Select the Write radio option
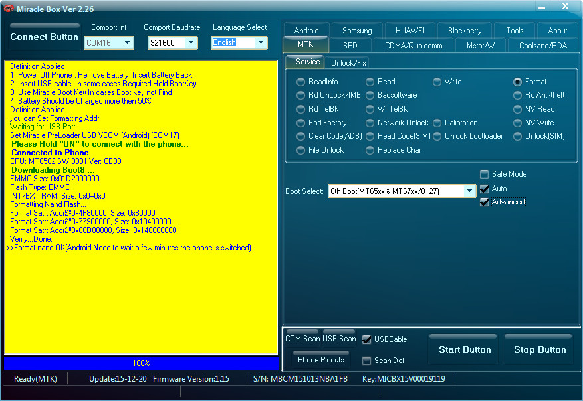This screenshot has width=583, height=401. [x=437, y=82]
